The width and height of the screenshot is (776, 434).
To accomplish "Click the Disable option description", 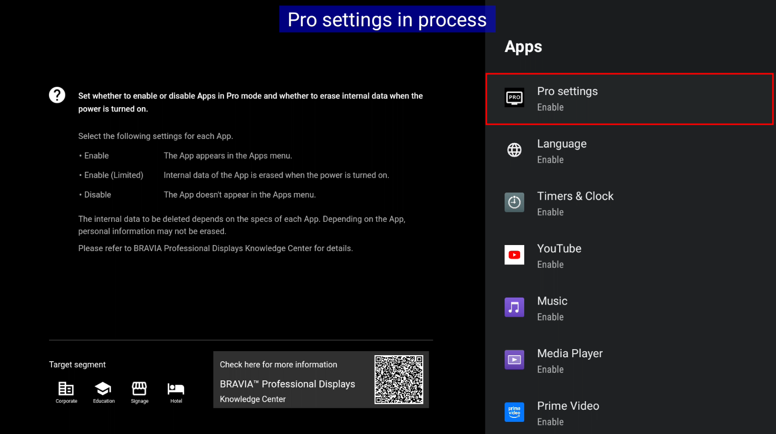I will click(240, 195).
